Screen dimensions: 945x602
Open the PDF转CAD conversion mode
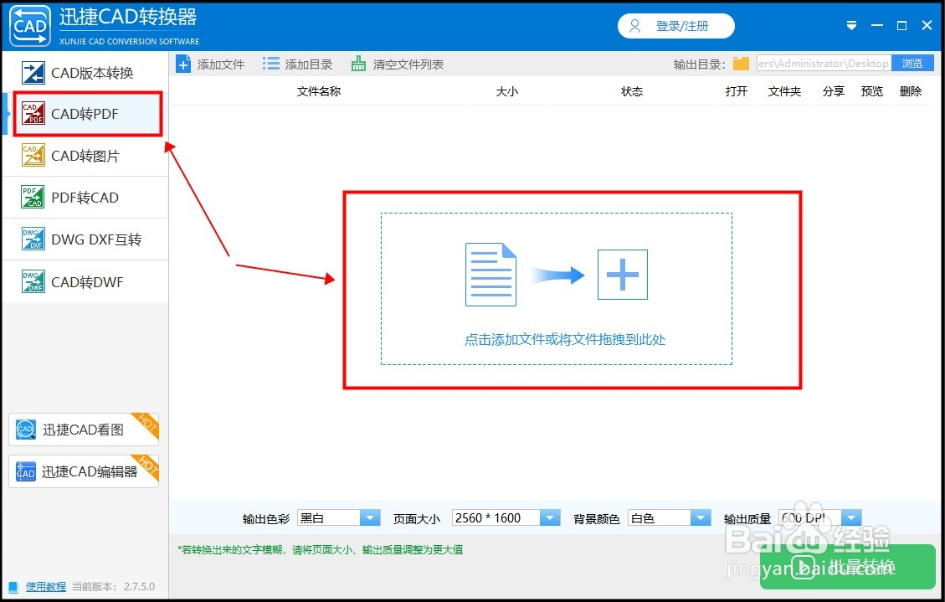click(x=85, y=198)
